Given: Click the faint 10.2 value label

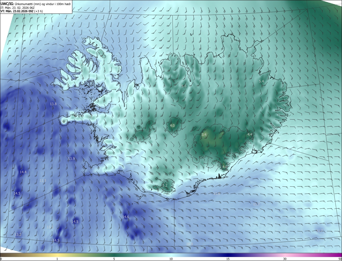Looking at the screenshot, I should click(317, 251).
